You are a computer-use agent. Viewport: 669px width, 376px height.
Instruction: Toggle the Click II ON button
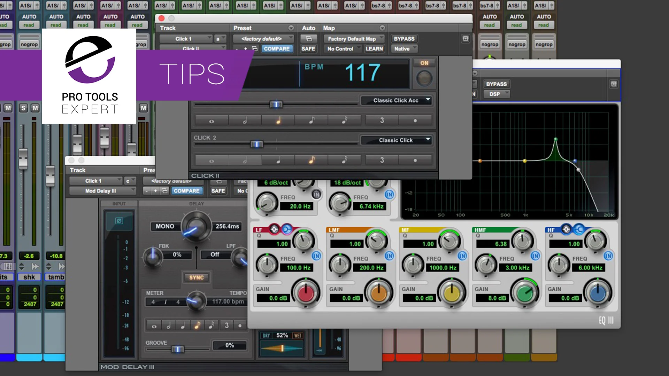(x=424, y=63)
